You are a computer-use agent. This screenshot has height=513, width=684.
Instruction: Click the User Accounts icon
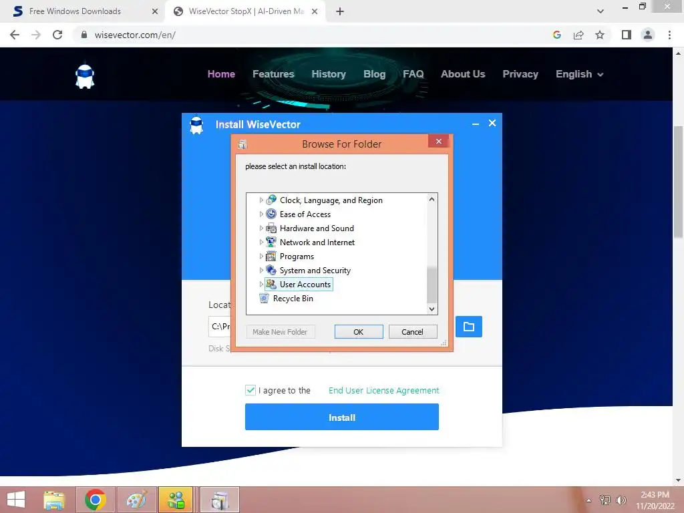(271, 284)
